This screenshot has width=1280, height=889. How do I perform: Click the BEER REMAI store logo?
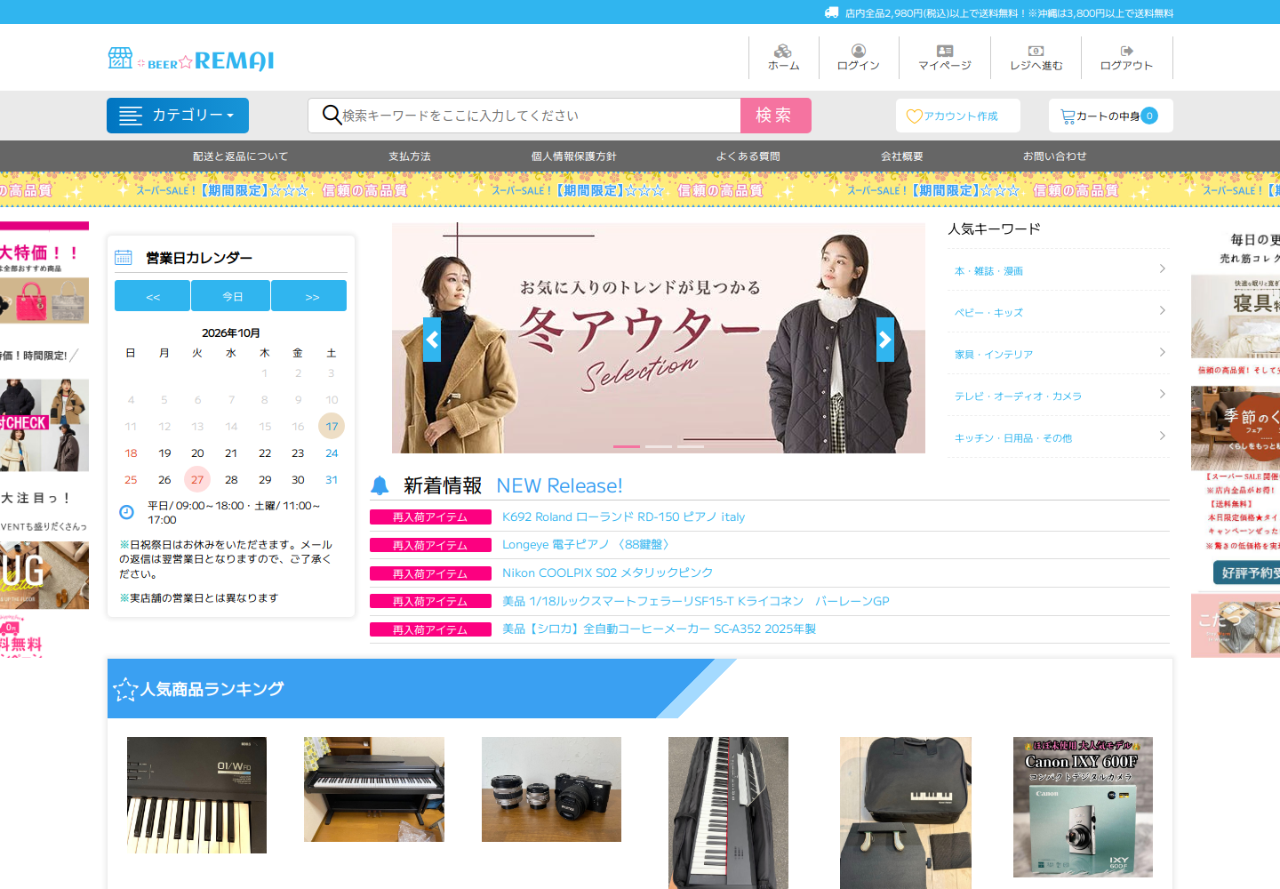191,60
